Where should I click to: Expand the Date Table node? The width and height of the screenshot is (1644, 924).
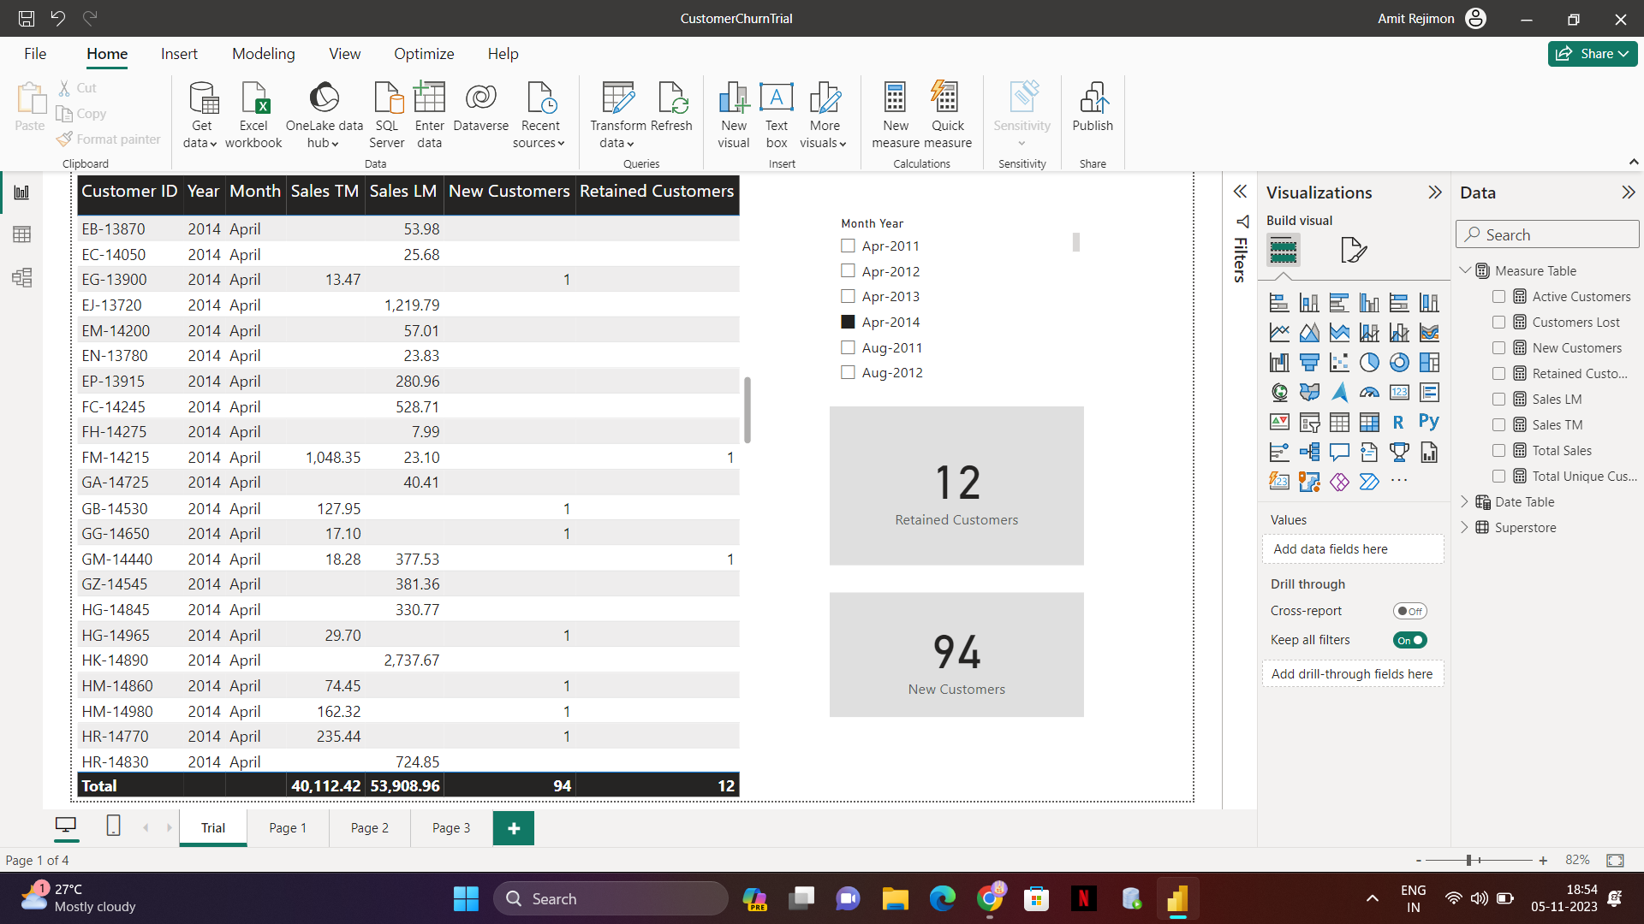click(x=1464, y=502)
